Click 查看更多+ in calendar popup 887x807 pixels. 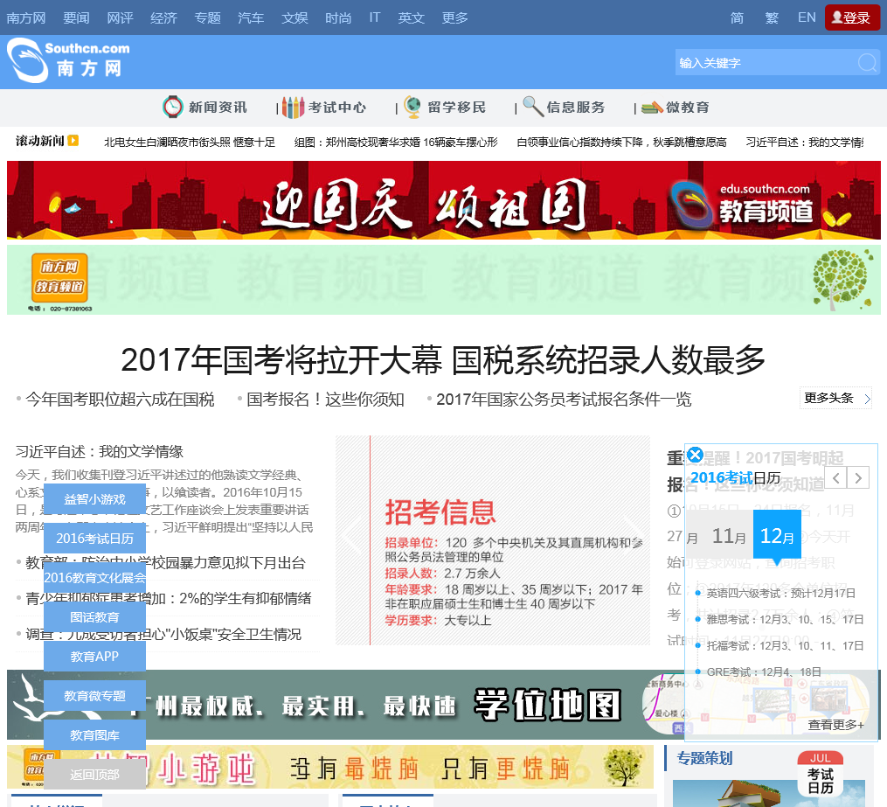click(x=835, y=725)
